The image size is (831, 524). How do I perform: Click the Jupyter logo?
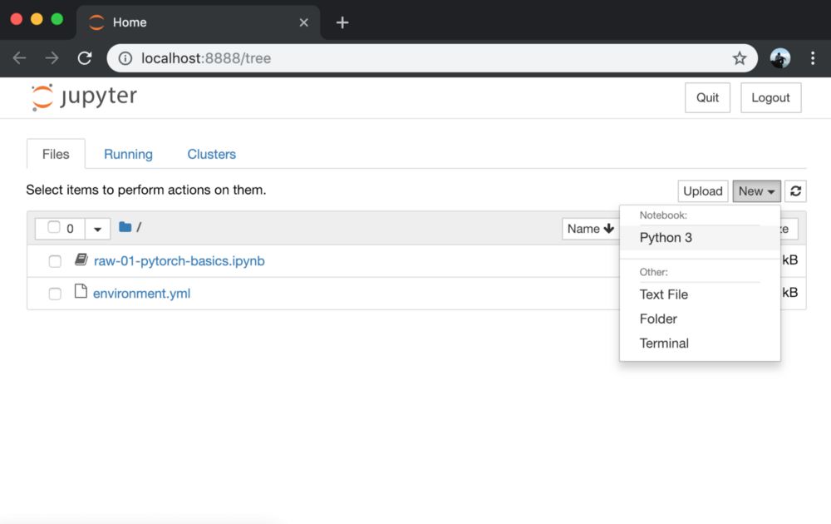click(x=84, y=97)
